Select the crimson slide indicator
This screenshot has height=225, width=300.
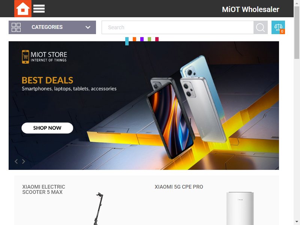(x=157, y=39)
